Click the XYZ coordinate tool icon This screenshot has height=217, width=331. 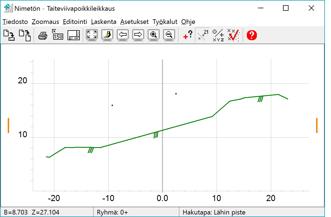218,35
